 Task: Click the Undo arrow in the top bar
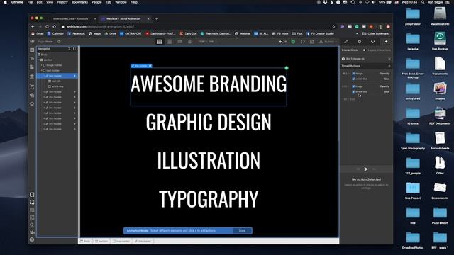tap(281, 42)
